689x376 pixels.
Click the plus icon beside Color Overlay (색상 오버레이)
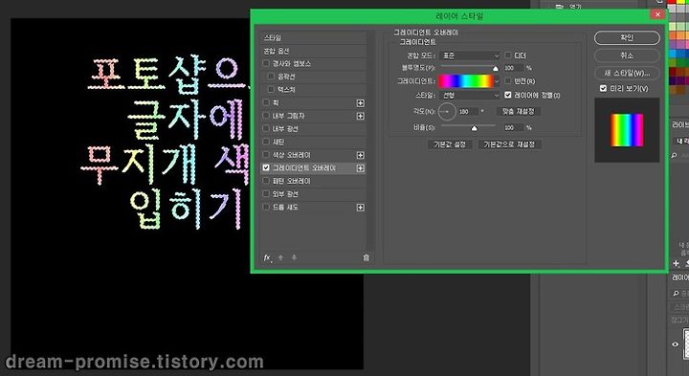pyautogui.click(x=361, y=155)
